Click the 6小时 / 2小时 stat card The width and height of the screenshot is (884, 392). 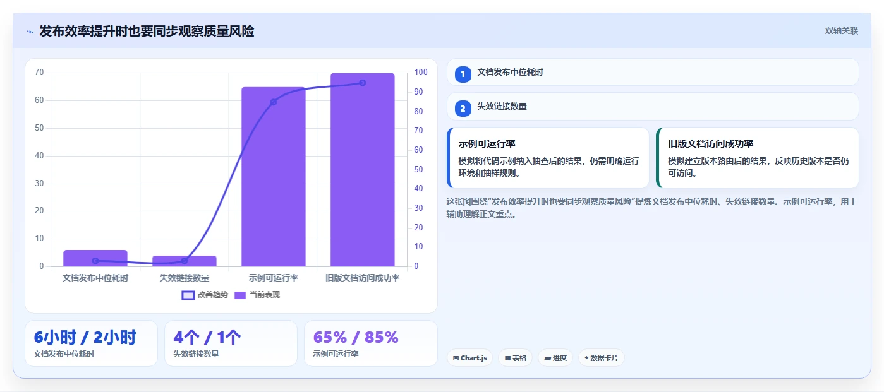[91, 343]
